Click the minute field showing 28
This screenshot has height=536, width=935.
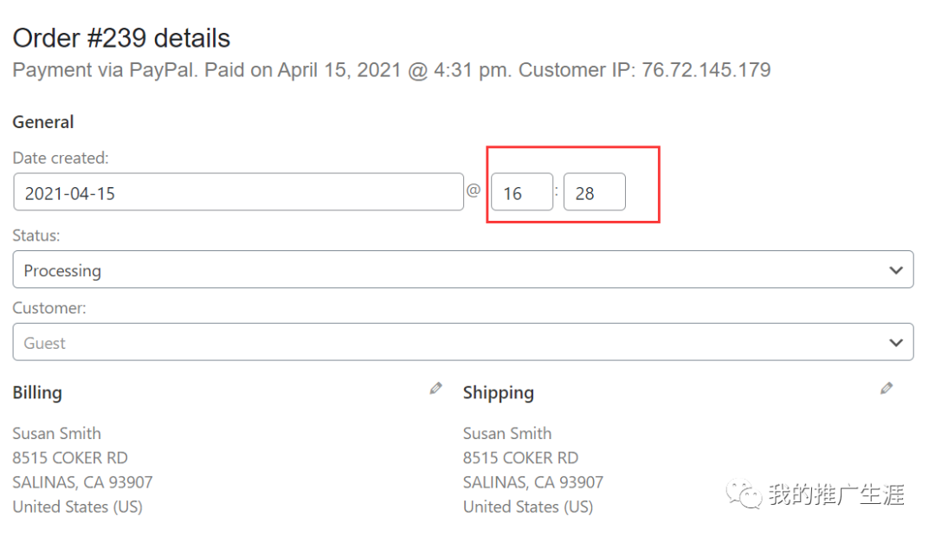[594, 192]
